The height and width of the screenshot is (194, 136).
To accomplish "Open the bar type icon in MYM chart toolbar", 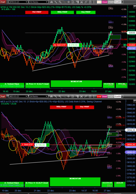I will [52, 2].
